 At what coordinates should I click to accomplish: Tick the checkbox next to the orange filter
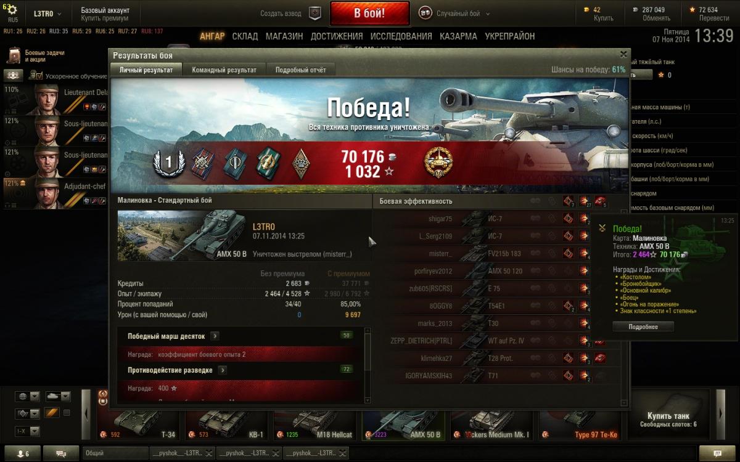pos(67,413)
